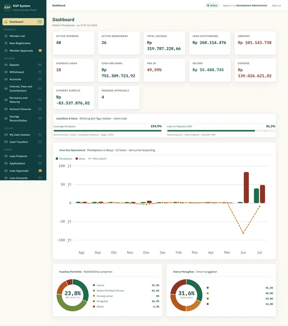Click the KSP logo icon
This screenshot has height=326, width=288.
(7, 8)
